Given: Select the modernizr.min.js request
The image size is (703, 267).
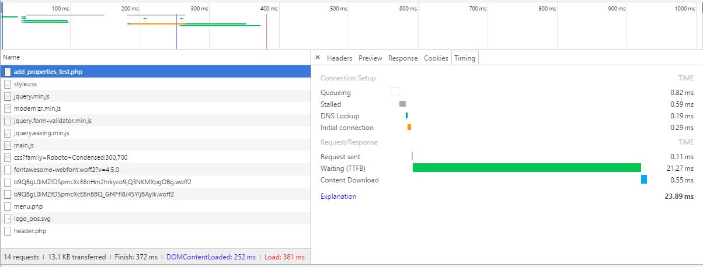Looking at the screenshot, I should click(x=37, y=108).
